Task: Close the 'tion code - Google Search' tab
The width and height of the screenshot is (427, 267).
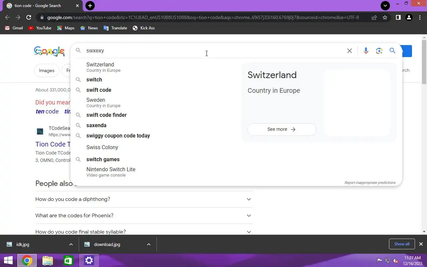Action: pyautogui.click(x=77, y=6)
